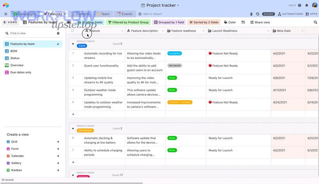Open Sorted by 2 fields menu
Viewport: 319px width, 184px height.
(204, 22)
